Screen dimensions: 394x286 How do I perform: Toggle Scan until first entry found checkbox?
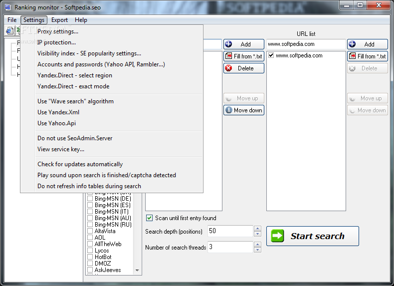pos(149,218)
